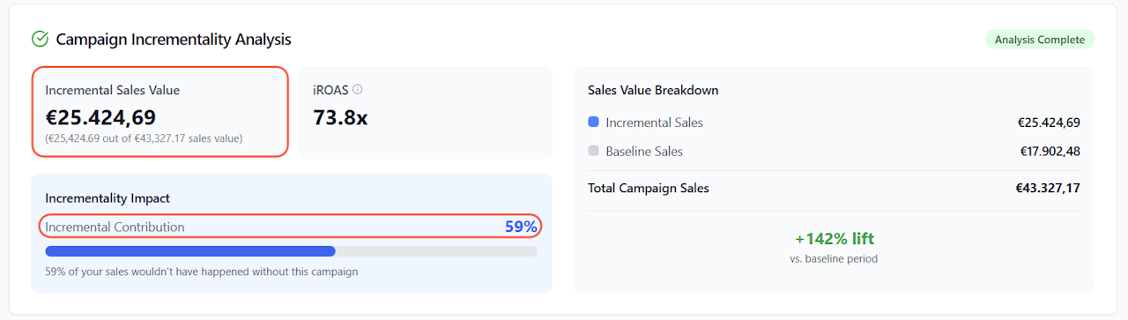Click the iROAS info icon

[x=357, y=89]
